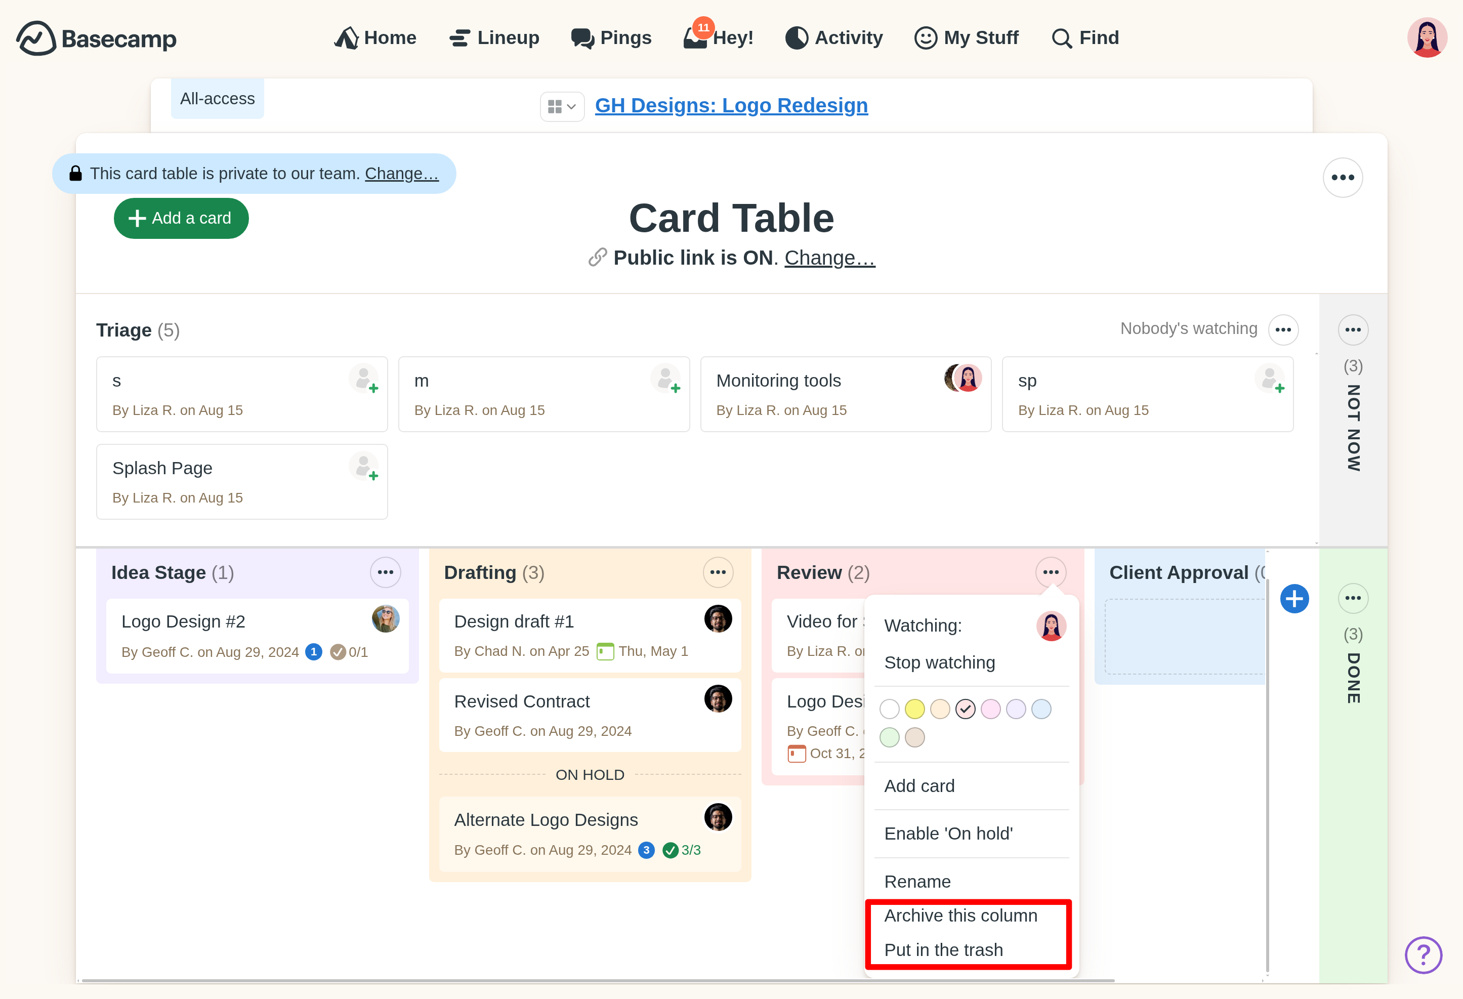Select 'Stop watching' in column menu
This screenshot has width=1463, height=999.
tap(939, 662)
